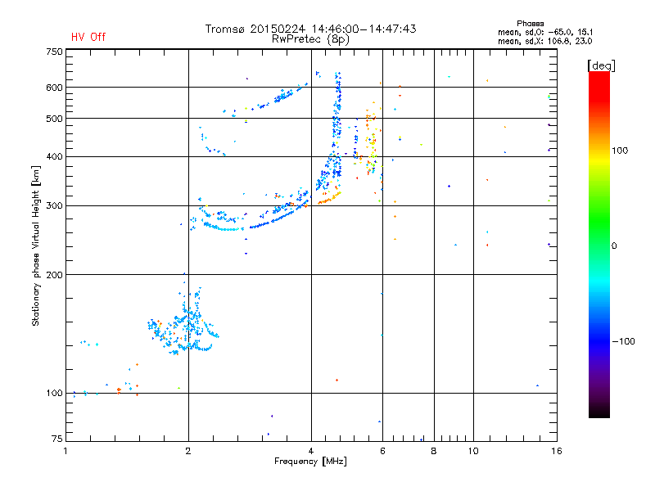The image size is (655, 491).
Task: Click the red 'HV Off' label
Action: (x=88, y=37)
